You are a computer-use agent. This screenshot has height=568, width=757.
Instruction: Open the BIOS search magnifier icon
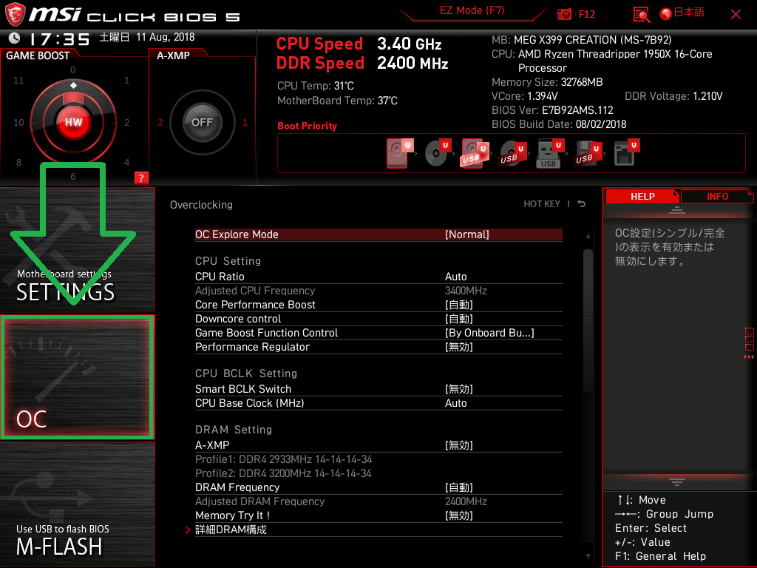pyautogui.click(x=641, y=15)
